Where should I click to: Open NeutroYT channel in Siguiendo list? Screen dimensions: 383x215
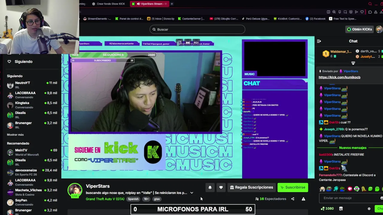(x=32, y=85)
